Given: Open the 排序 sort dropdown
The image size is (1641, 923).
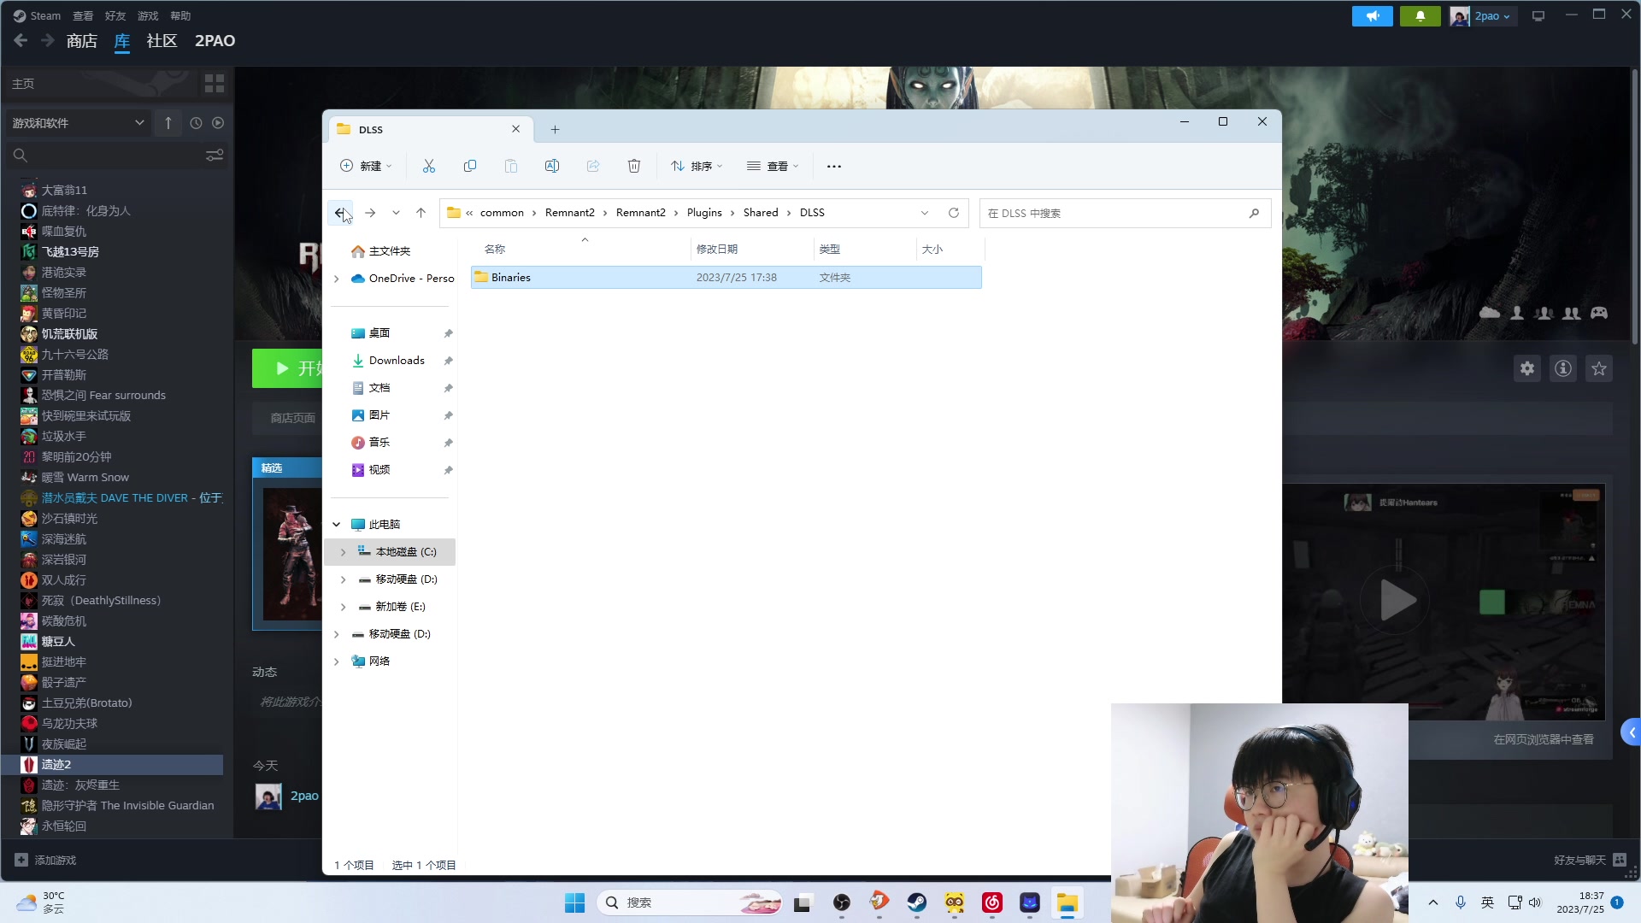Looking at the screenshot, I should (697, 166).
